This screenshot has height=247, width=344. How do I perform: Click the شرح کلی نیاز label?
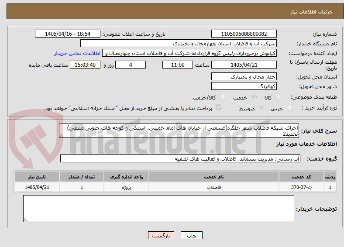click(319, 131)
